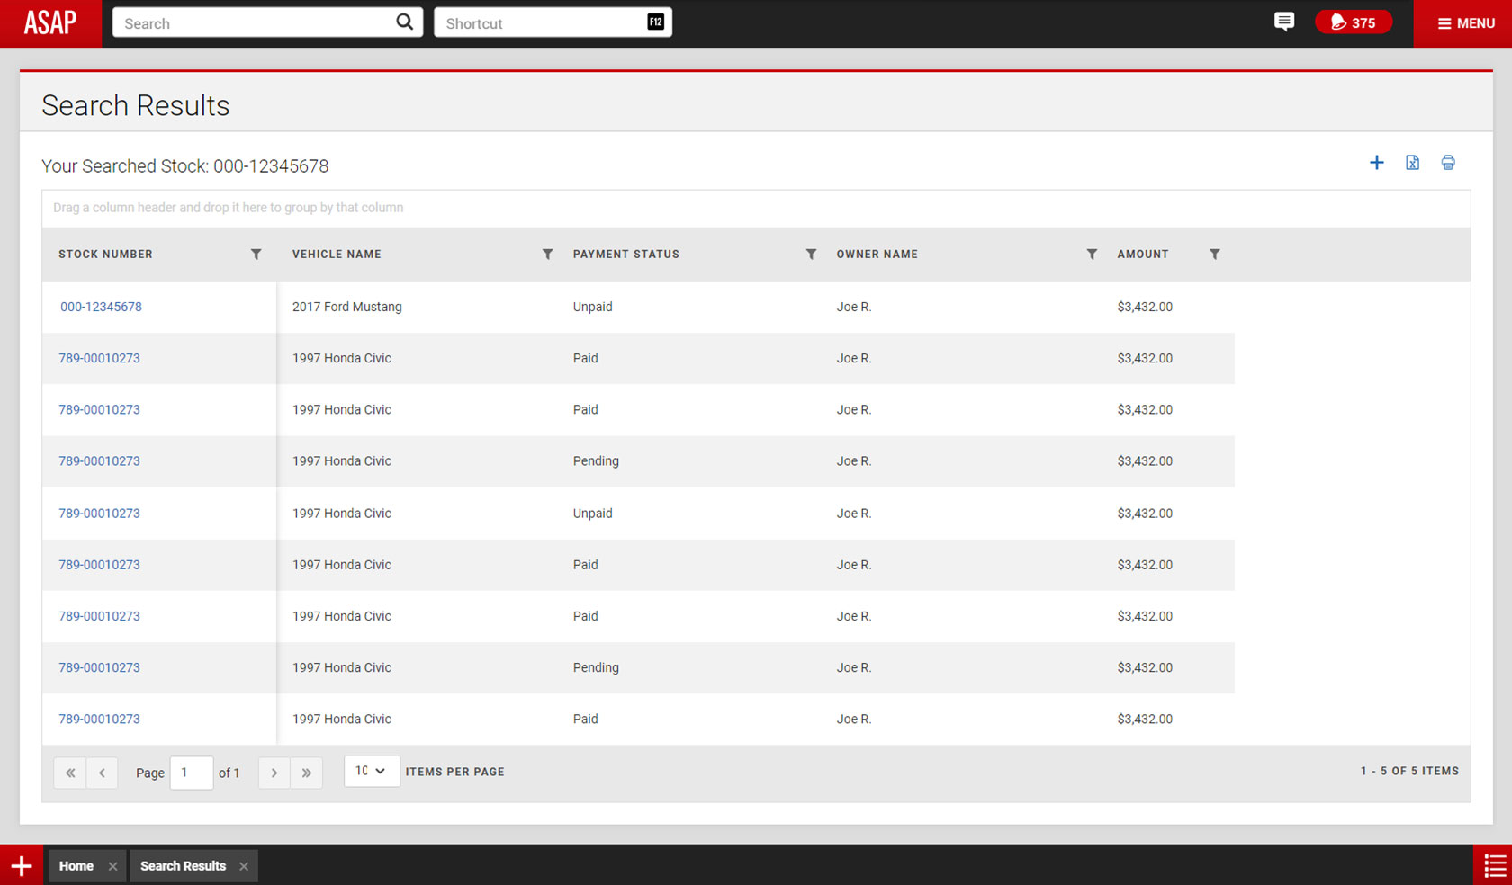Add a new tab with plus button
The height and width of the screenshot is (885, 1512).
[22, 865]
